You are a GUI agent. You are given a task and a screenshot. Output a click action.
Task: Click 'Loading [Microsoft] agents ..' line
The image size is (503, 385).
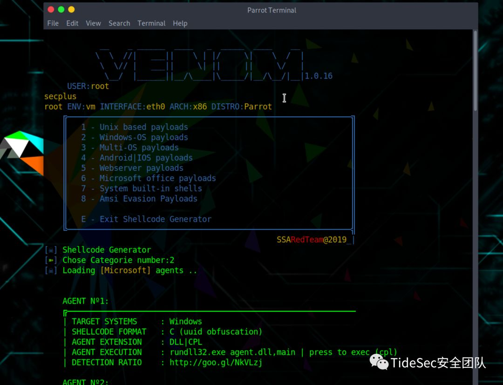click(x=129, y=270)
